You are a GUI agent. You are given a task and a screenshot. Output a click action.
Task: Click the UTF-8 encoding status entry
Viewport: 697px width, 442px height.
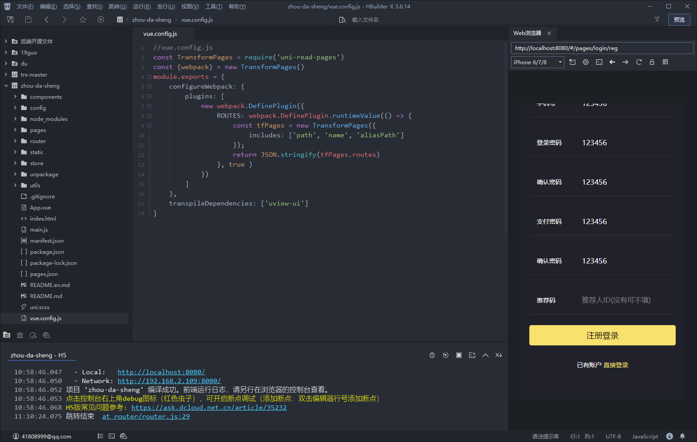point(613,436)
